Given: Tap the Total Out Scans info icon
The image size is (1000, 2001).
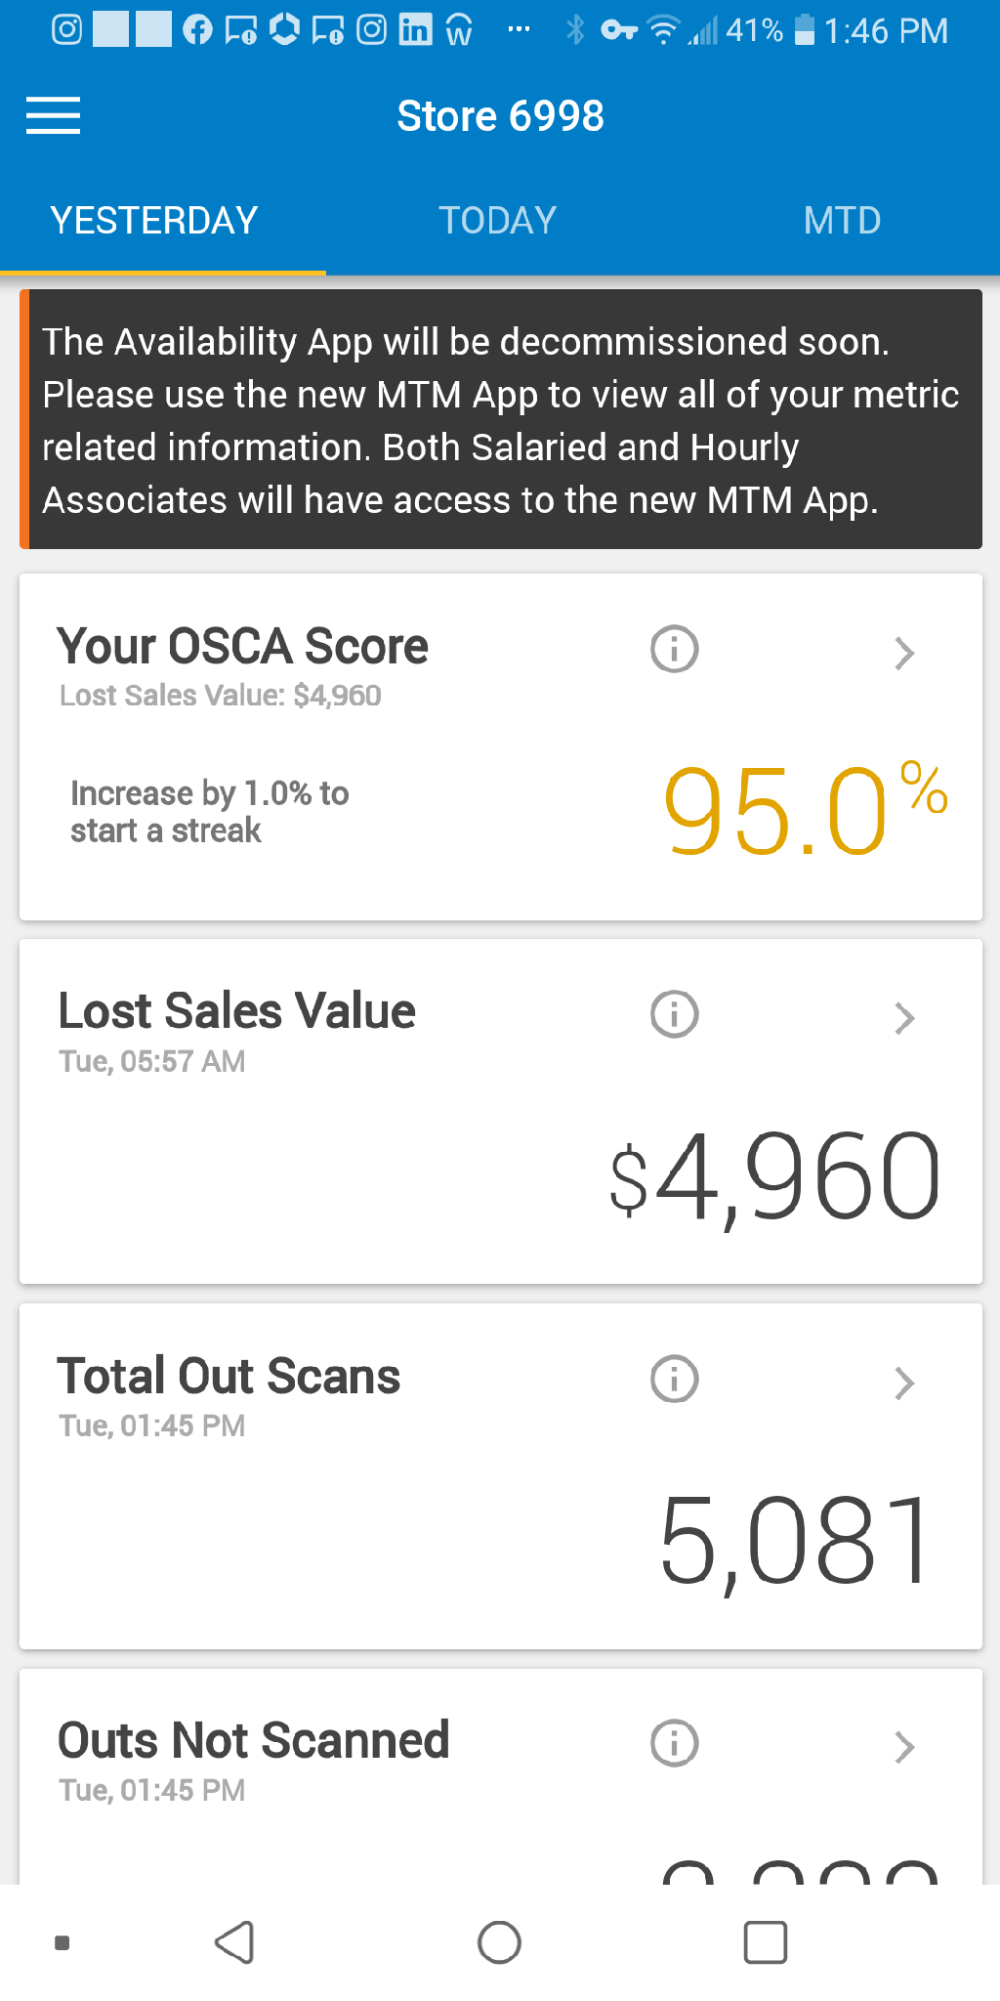Looking at the screenshot, I should coord(675,1380).
